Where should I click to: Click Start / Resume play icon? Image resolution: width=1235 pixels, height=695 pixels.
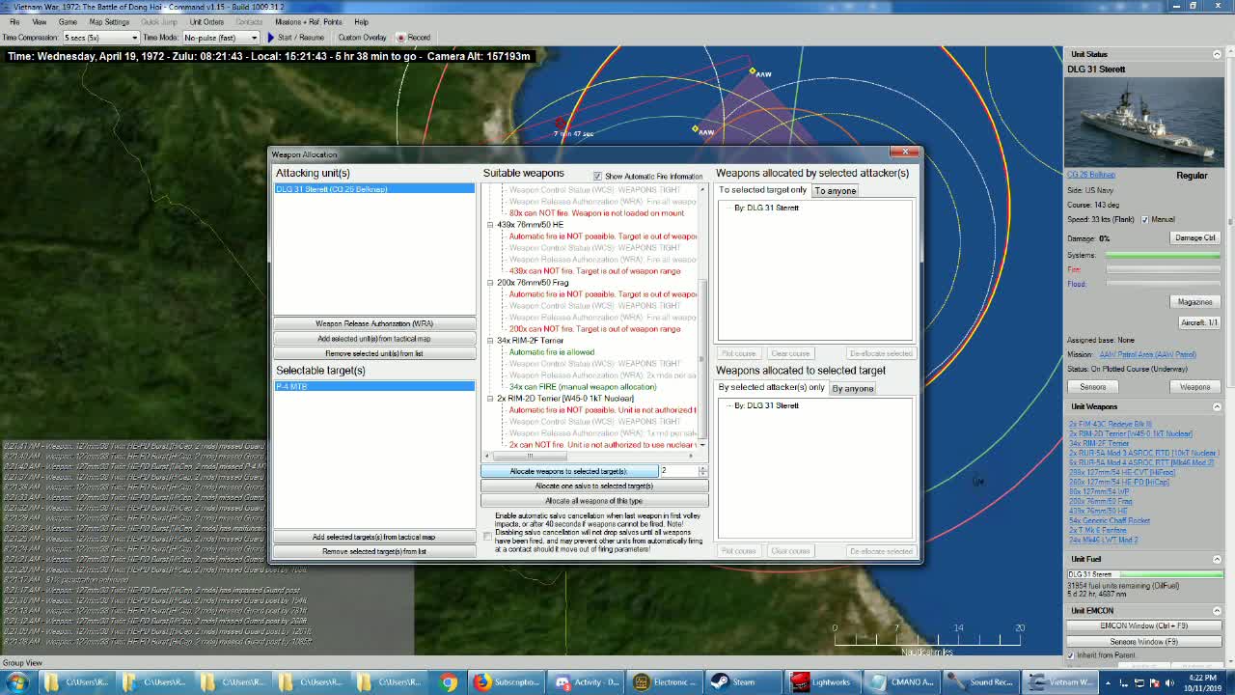(x=271, y=38)
